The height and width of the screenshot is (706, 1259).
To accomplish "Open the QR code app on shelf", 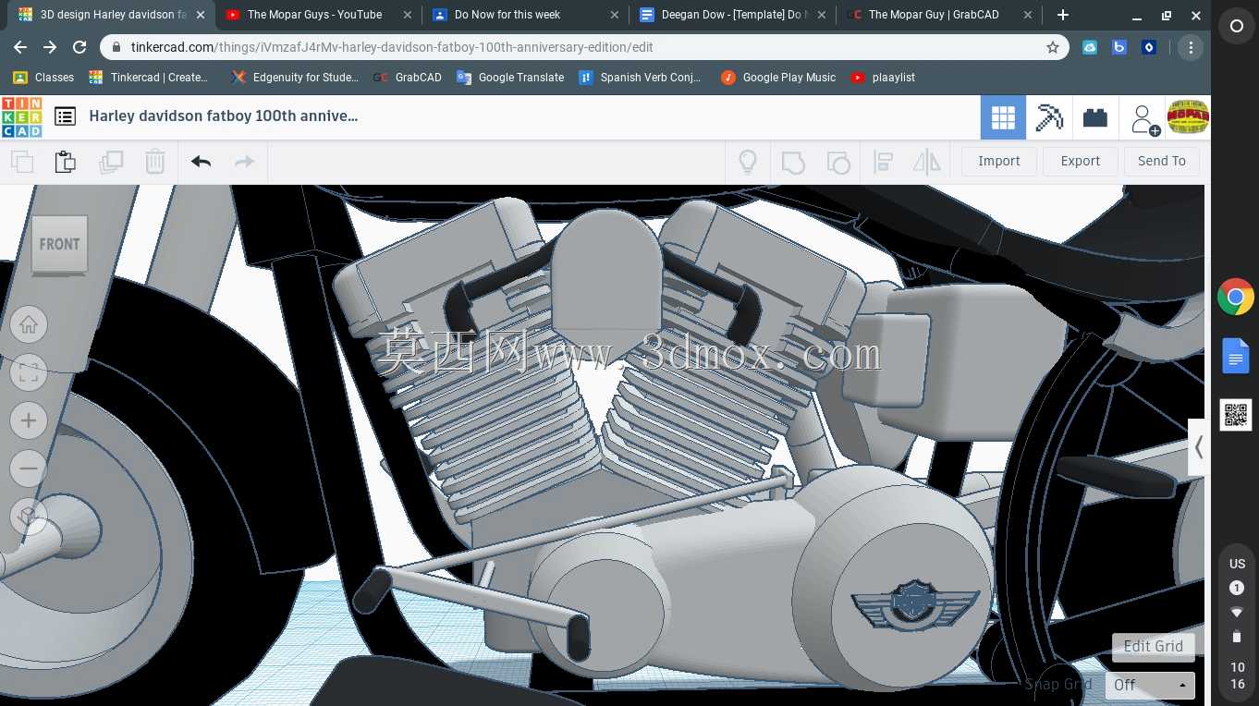I will pos(1236,415).
